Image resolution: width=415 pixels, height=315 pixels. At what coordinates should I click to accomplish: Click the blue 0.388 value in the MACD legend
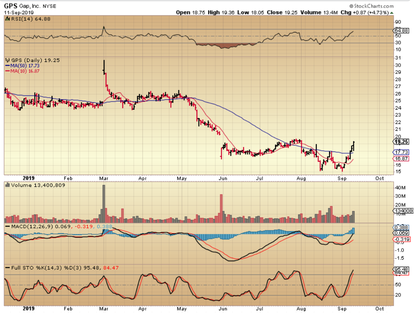[104, 227]
